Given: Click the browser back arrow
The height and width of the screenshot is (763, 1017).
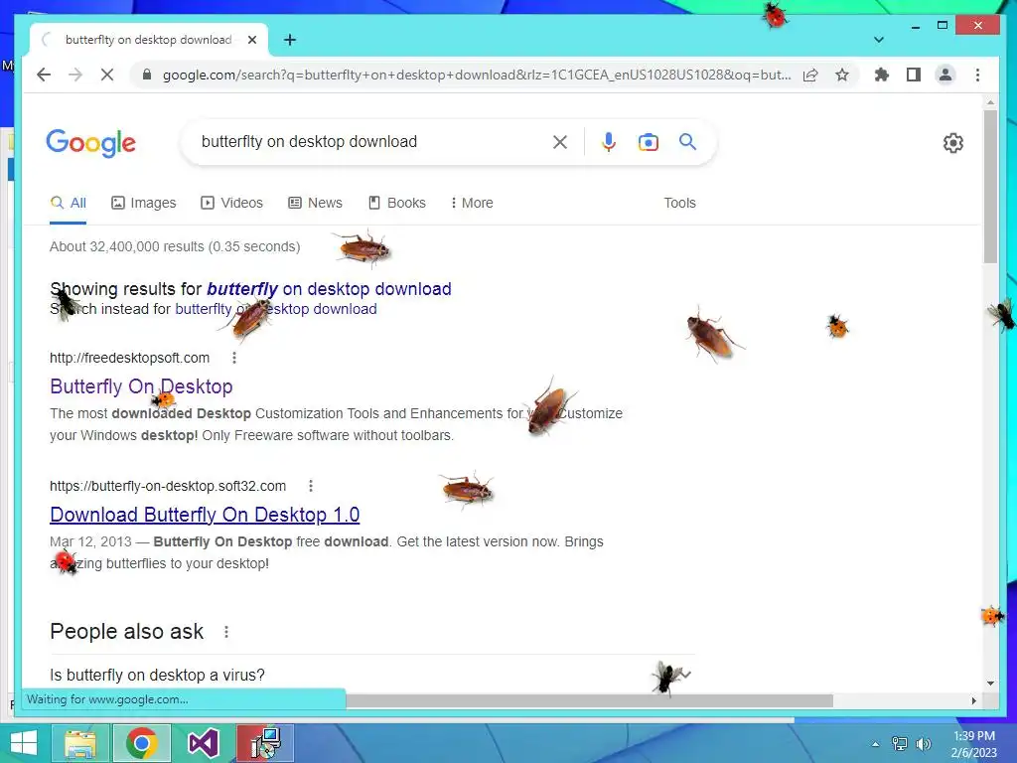Looking at the screenshot, I should click(44, 75).
